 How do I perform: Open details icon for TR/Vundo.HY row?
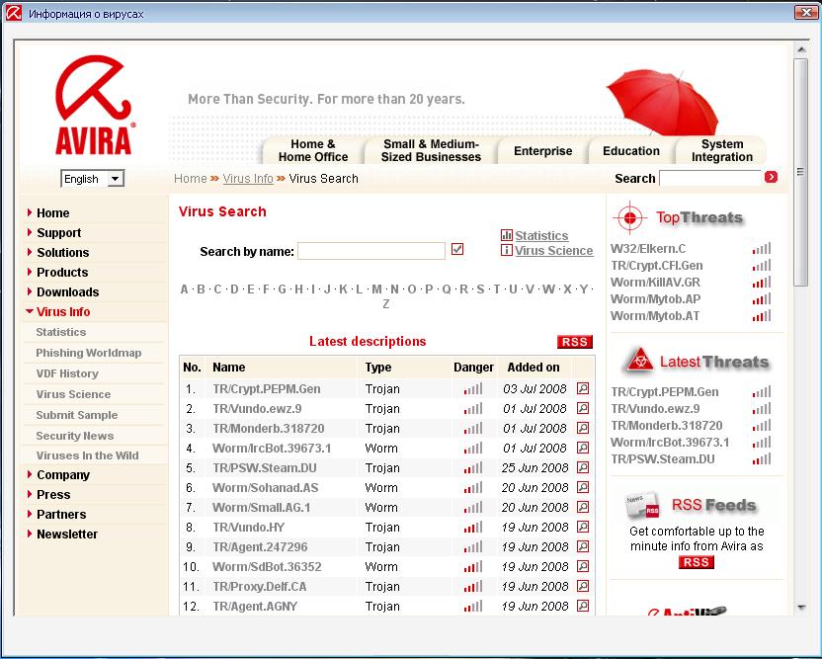(583, 527)
